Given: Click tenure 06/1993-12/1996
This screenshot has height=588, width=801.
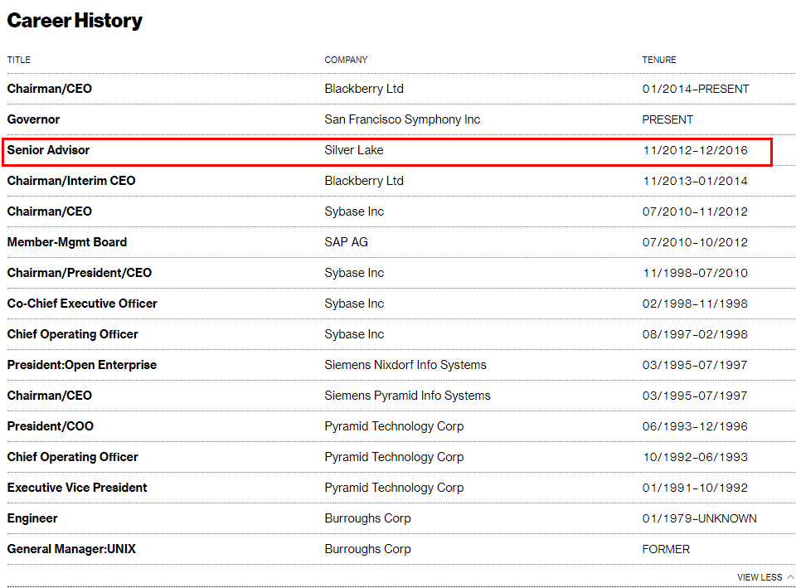Looking at the screenshot, I should (x=695, y=426).
